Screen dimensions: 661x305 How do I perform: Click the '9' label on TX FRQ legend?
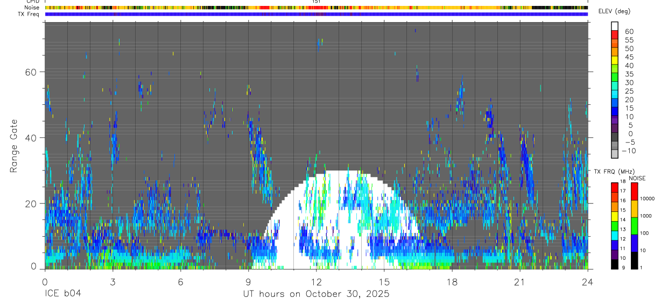[x=623, y=267]
